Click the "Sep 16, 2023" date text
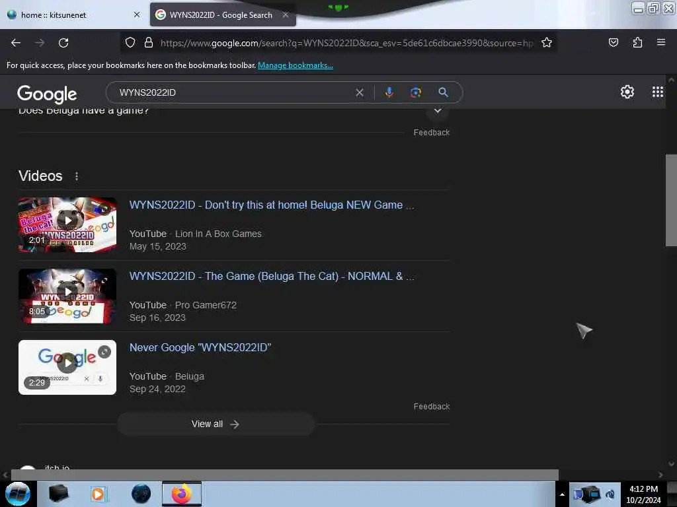 157,318
